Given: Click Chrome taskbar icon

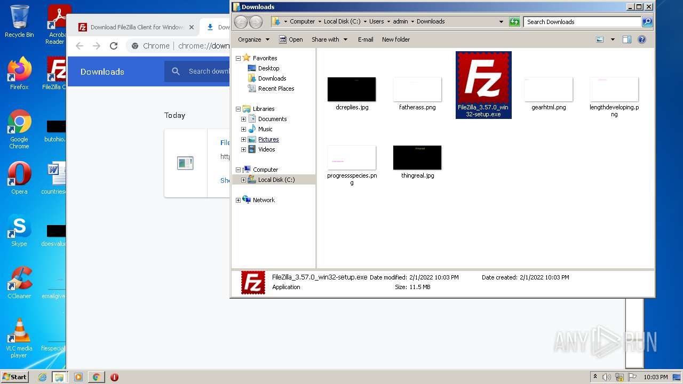Looking at the screenshot, I should [96, 377].
